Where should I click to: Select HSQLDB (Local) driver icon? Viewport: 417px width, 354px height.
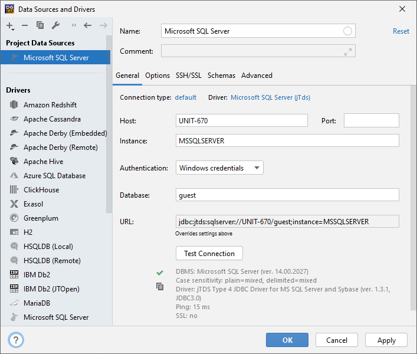(14, 246)
